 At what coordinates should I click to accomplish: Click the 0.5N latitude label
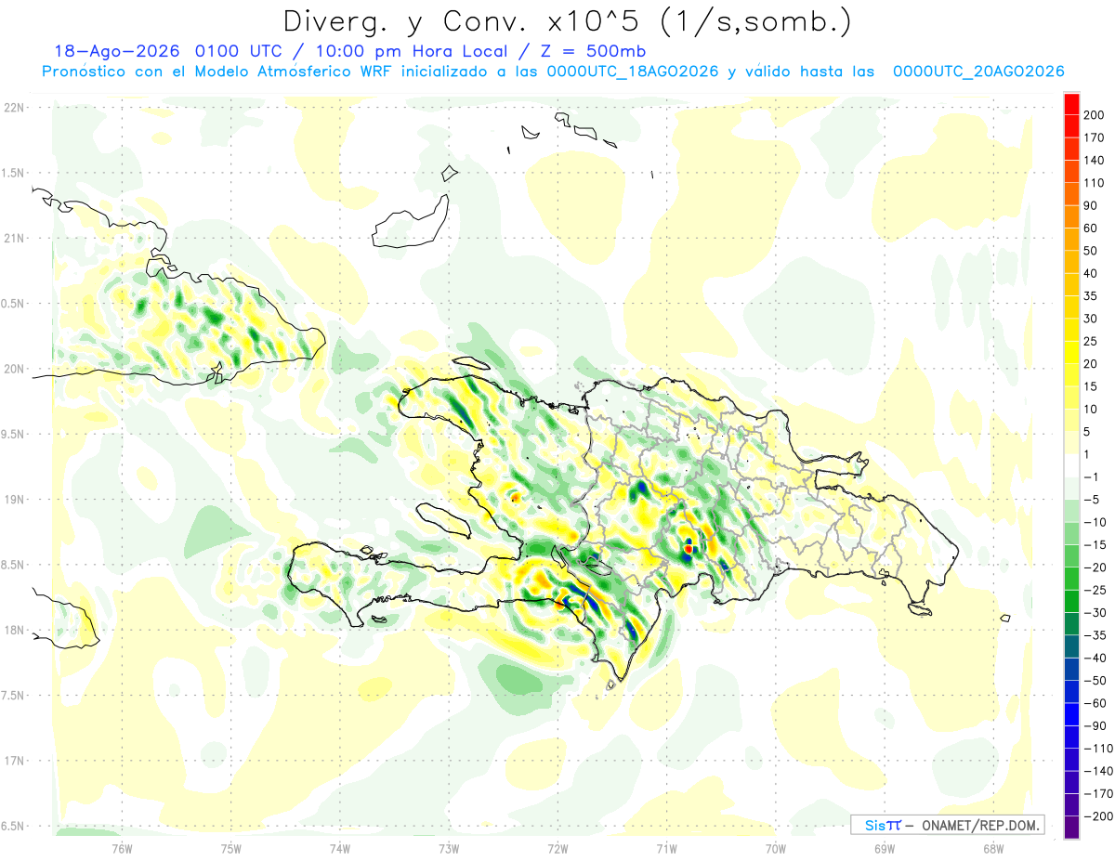(13, 304)
